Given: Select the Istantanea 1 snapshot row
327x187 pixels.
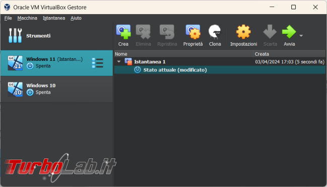Looking at the screenshot, I should [220, 62].
